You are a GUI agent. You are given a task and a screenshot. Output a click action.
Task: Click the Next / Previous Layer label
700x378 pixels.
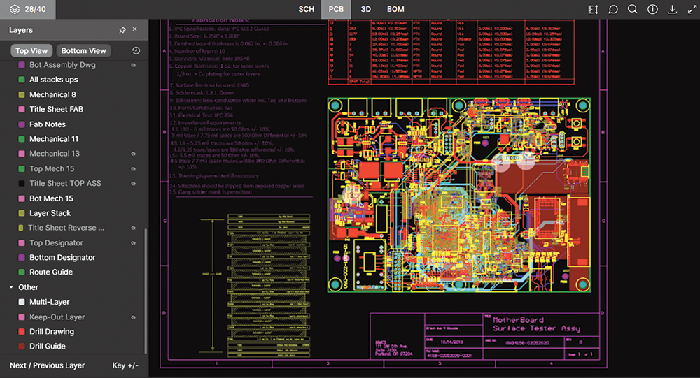[48, 365]
